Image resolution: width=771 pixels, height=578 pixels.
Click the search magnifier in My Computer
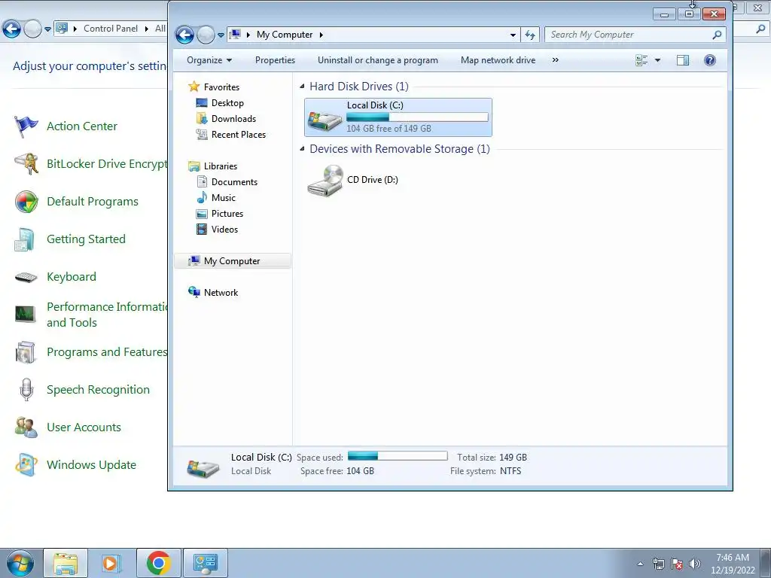point(717,35)
